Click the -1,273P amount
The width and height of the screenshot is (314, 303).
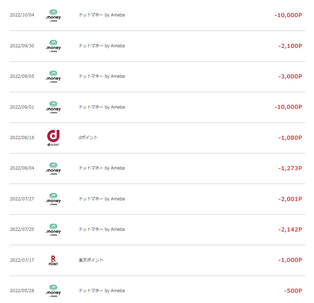[290, 168]
